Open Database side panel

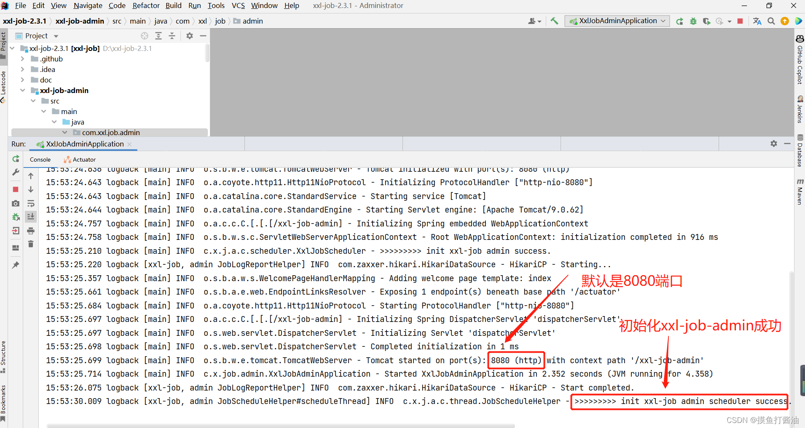point(800,150)
